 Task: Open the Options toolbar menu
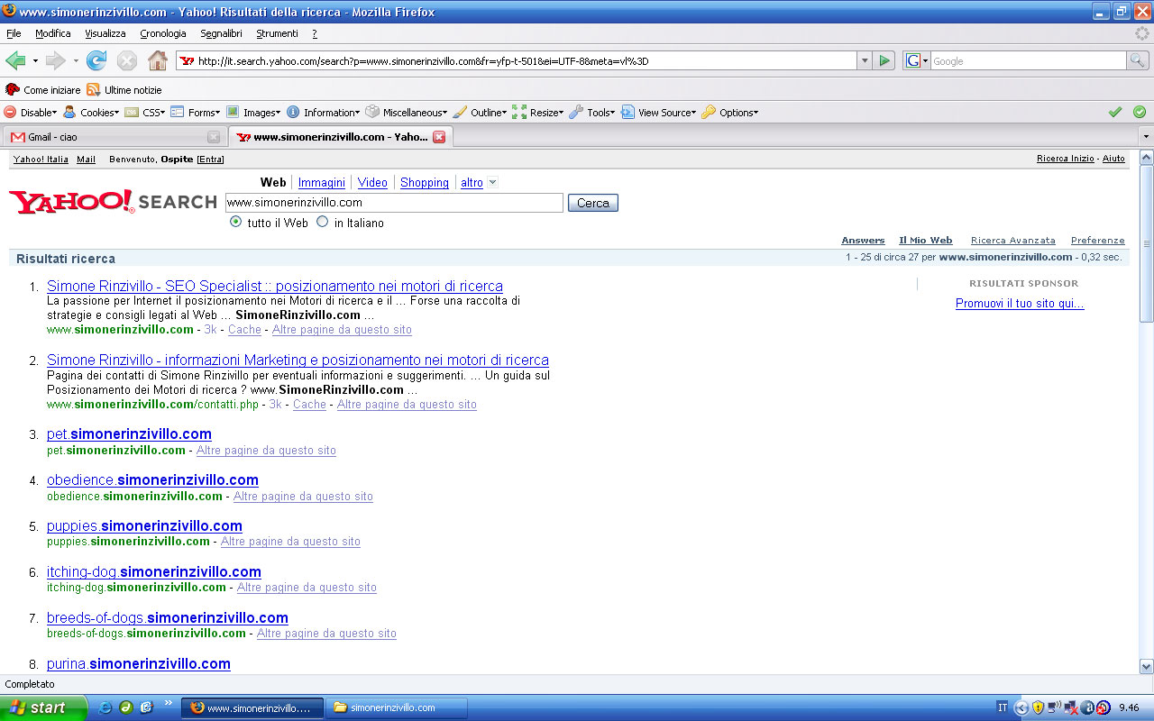pyautogui.click(x=729, y=113)
